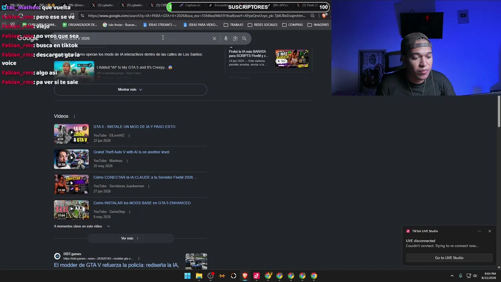Open the Como INSTALAR los MODS BASE video link
Image resolution: width=501 pixels, height=282 pixels.
tap(142, 203)
